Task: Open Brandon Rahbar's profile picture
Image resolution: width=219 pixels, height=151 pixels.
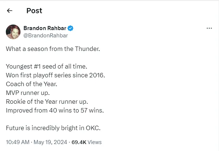Action: coord(13,32)
